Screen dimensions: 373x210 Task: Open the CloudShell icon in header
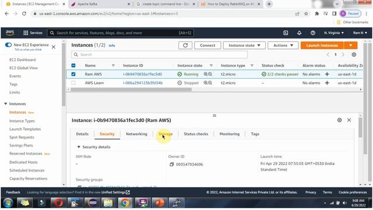point(286,33)
